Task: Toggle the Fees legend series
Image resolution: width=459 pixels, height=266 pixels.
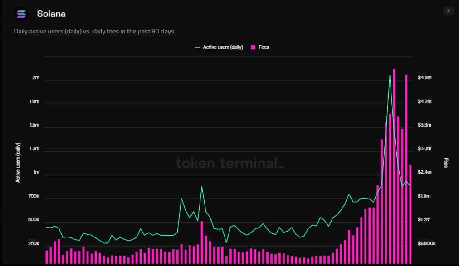Action: point(260,47)
